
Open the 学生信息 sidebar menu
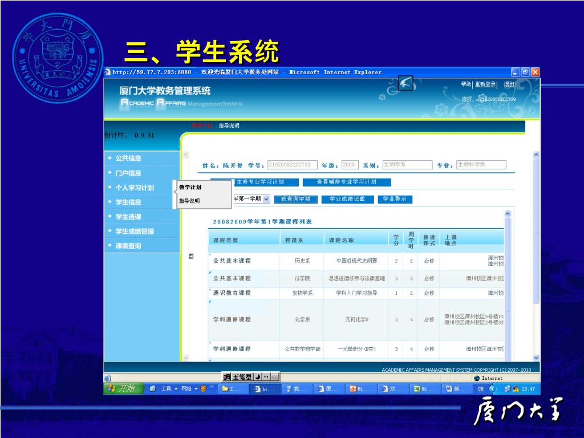pos(128,202)
